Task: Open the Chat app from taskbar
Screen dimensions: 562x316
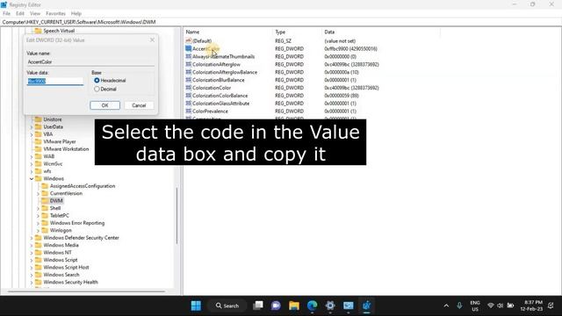Action: tap(276, 305)
